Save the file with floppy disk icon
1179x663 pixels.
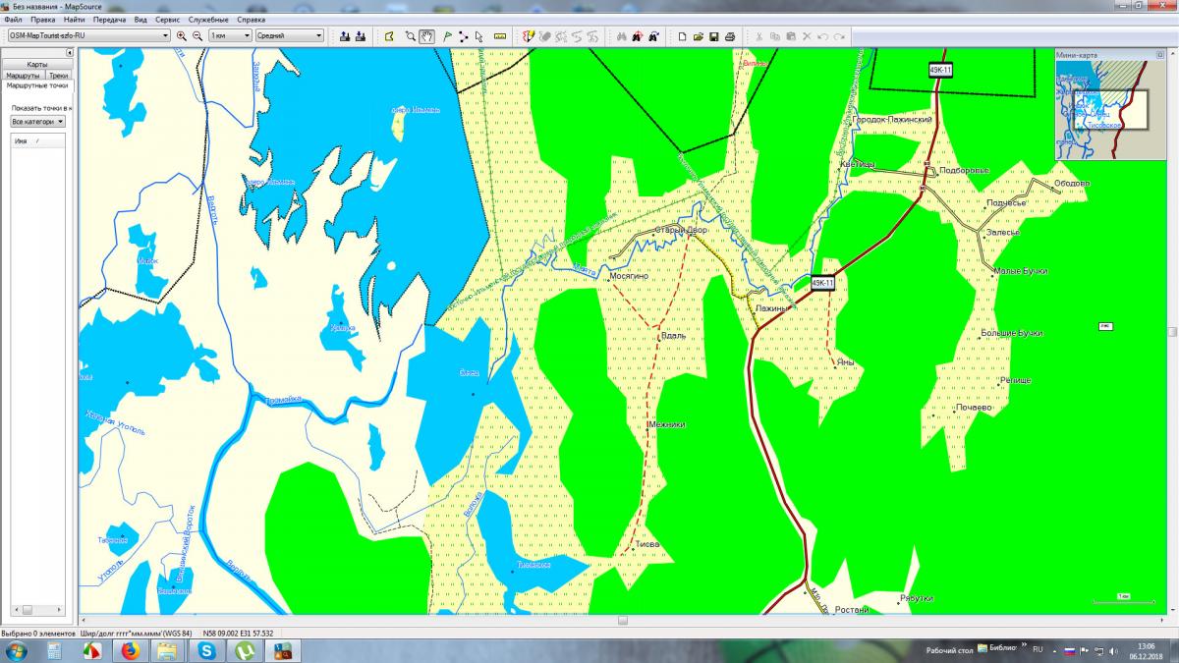tap(714, 36)
